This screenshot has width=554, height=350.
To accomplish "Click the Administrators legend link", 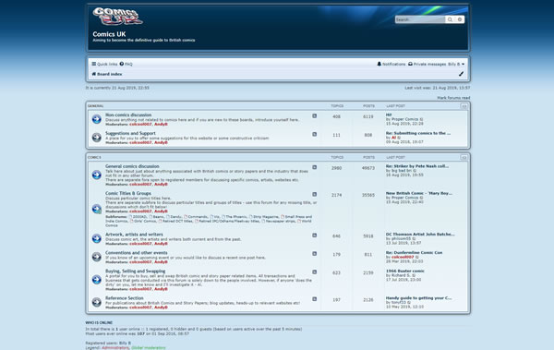I will click(115, 348).
